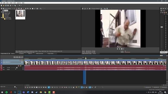Select the audio event waveform on the timeline
This screenshot has width=168, height=94.
click(x=95, y=68)
